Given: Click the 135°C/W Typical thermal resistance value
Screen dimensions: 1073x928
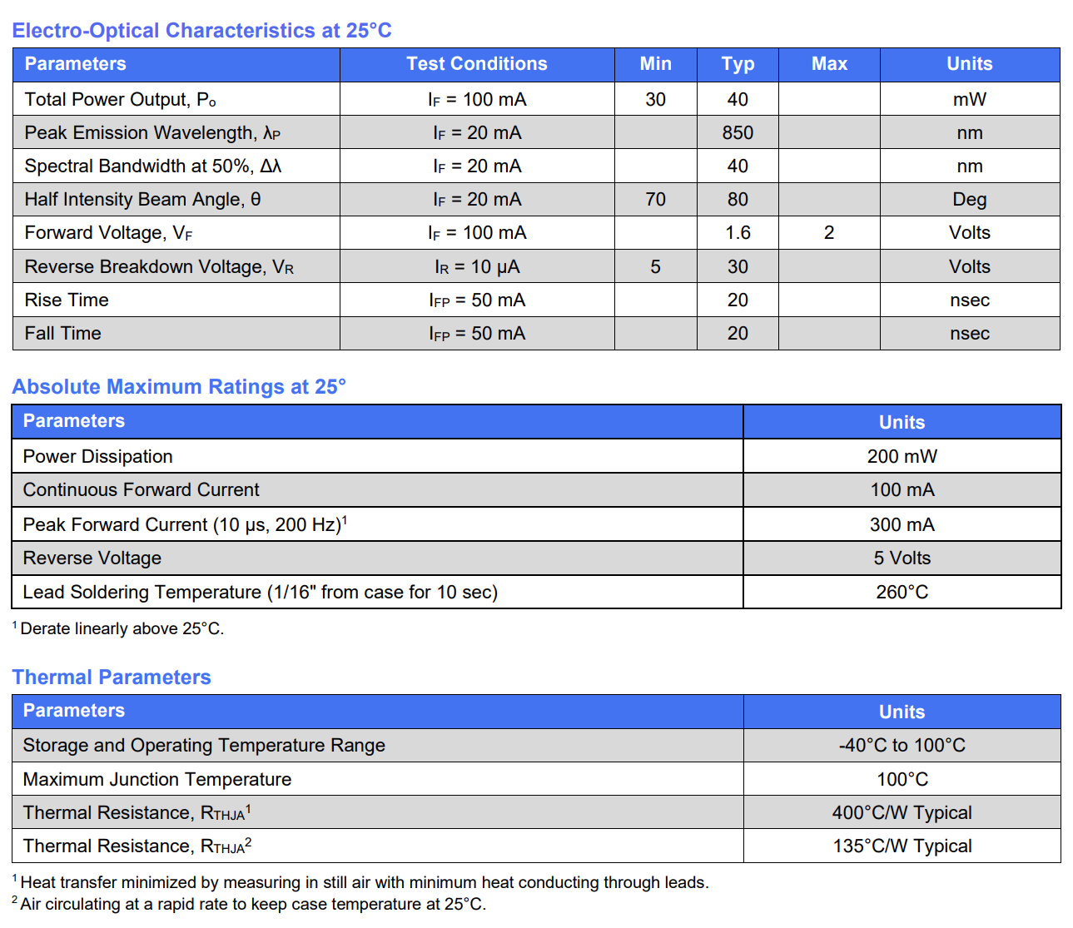Looking at the screenshot, I should pos(902,846).
